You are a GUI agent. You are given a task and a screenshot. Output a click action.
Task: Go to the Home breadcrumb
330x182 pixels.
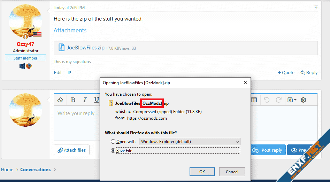click(7, 170)
